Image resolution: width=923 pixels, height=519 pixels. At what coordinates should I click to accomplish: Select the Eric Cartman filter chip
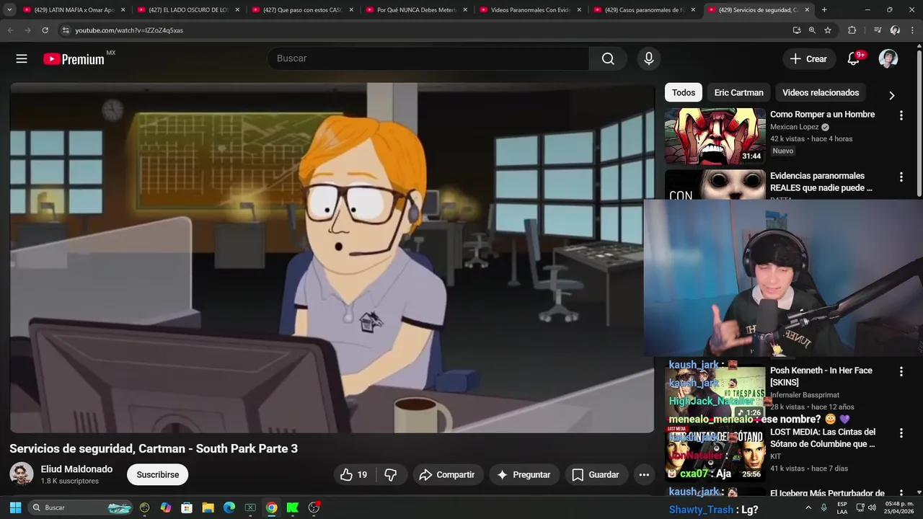click(x=738, y=92)
